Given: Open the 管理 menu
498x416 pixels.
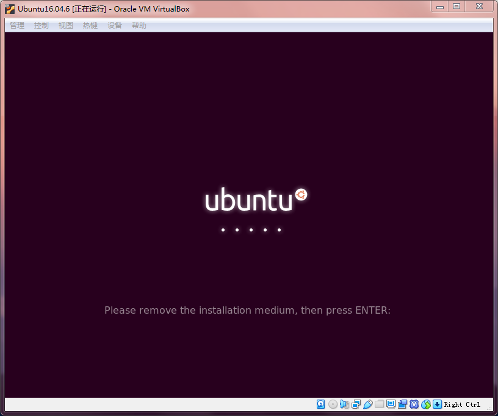Looking at the screenshot, I should tap(17, 26).
